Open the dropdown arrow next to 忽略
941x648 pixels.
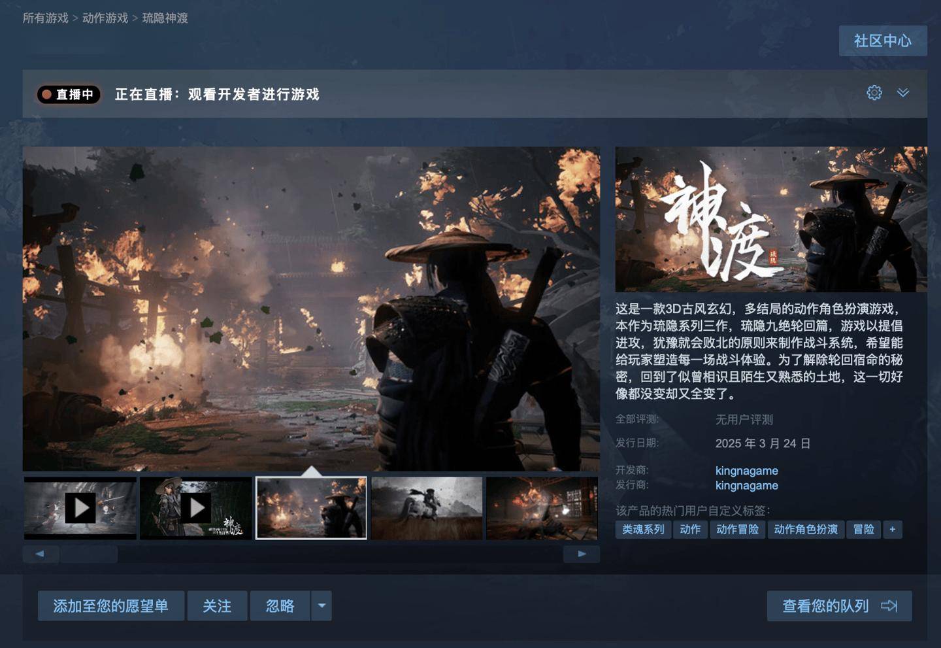click(322, 606)
